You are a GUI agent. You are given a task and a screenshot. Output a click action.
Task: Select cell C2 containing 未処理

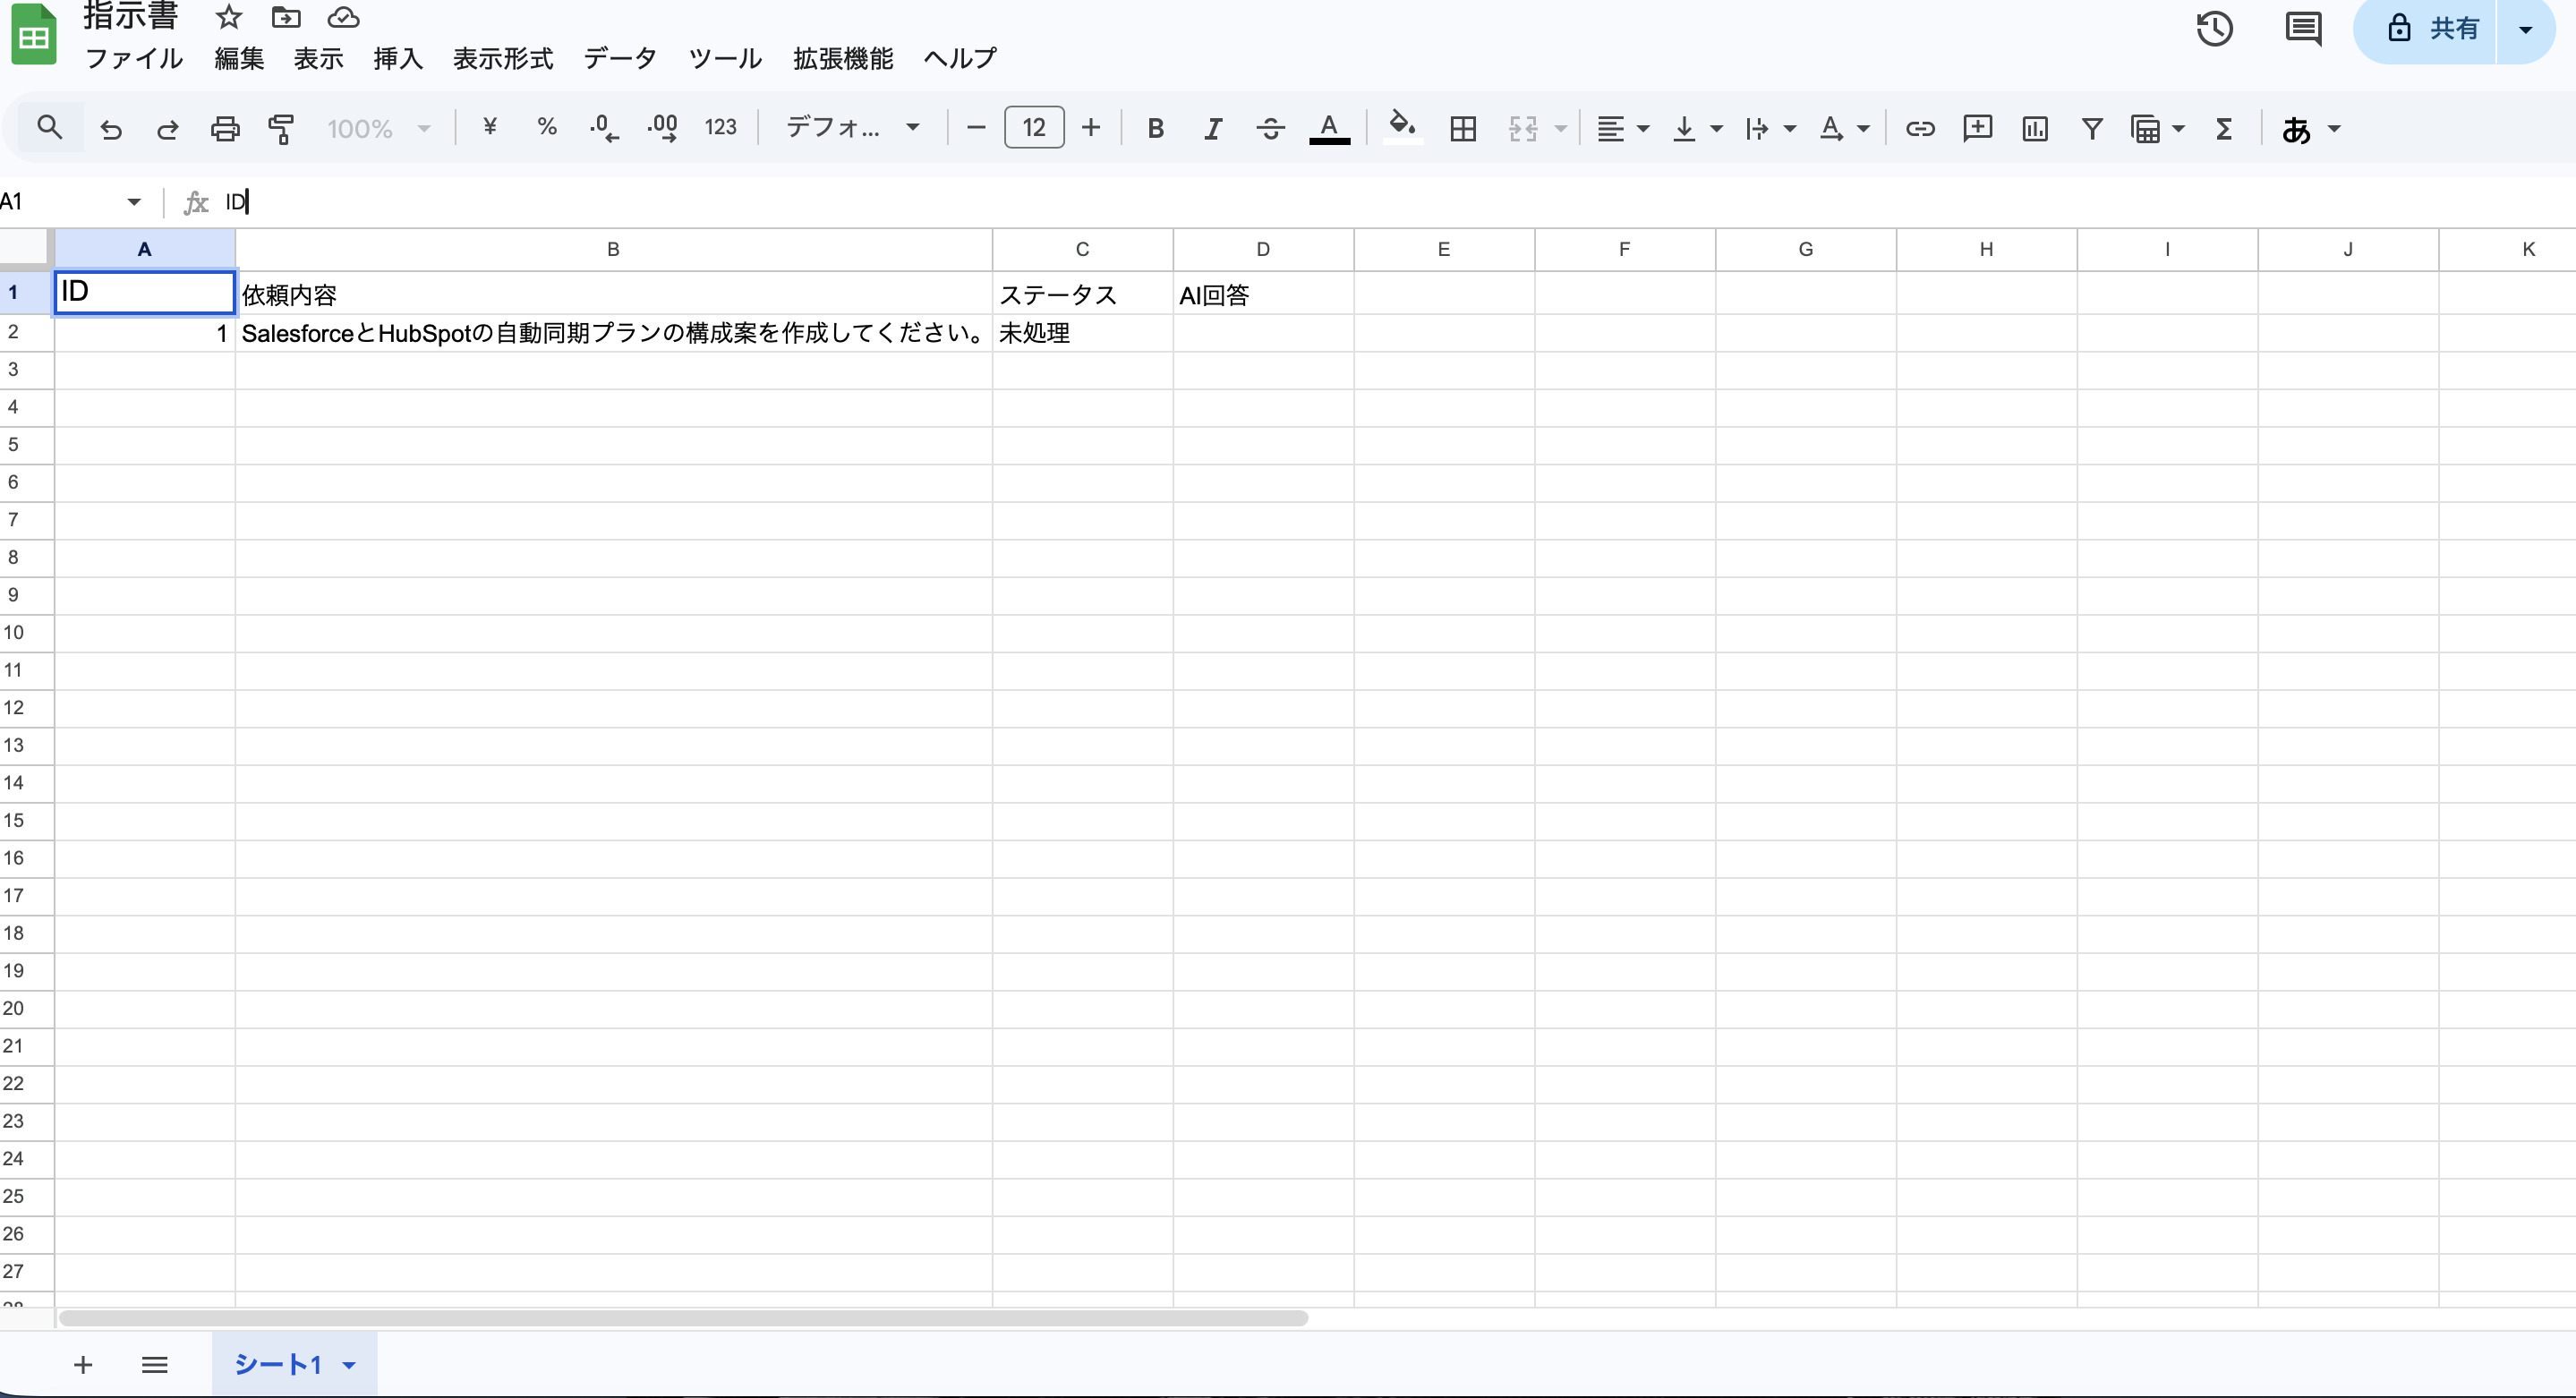coord(1082,333)
